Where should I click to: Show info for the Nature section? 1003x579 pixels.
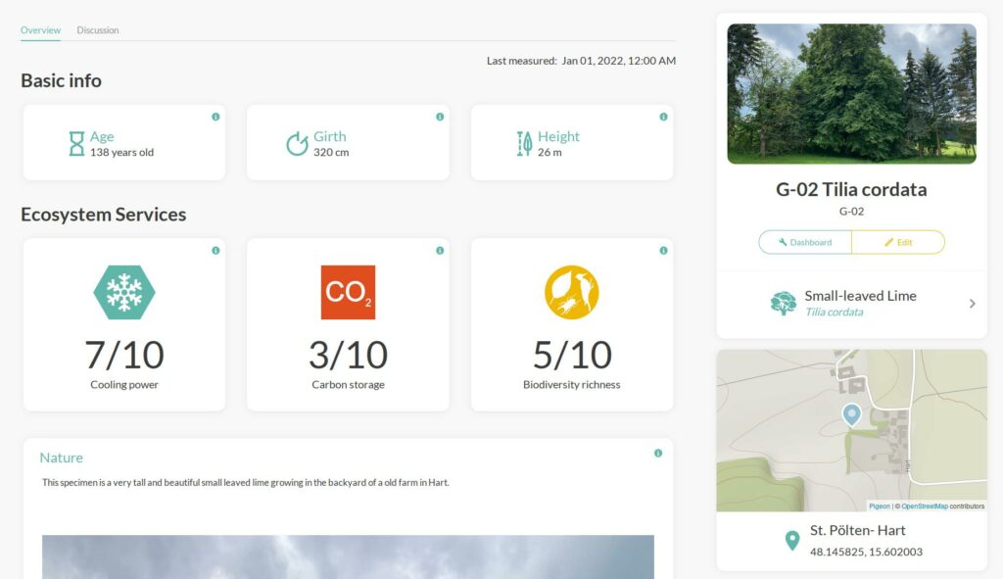(658, 454)
